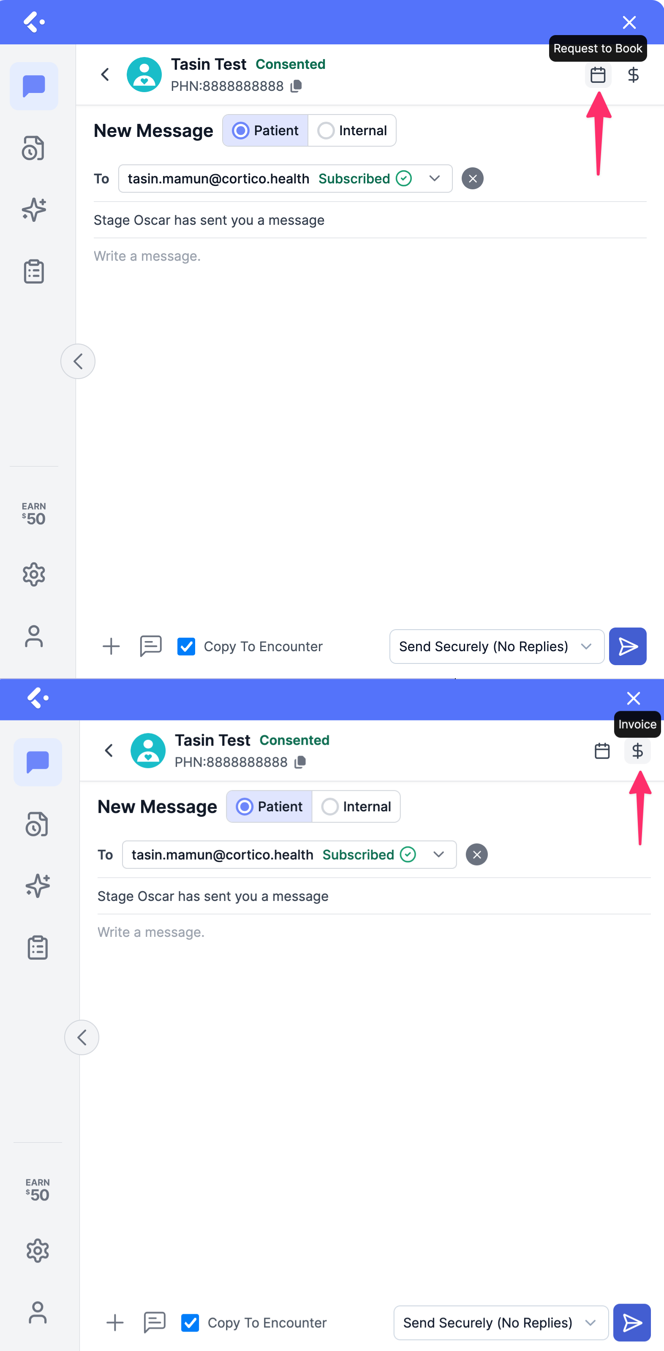Open settings gear in upper sidebar
This screenshot has width=664, height=1351.
[34, 574]
